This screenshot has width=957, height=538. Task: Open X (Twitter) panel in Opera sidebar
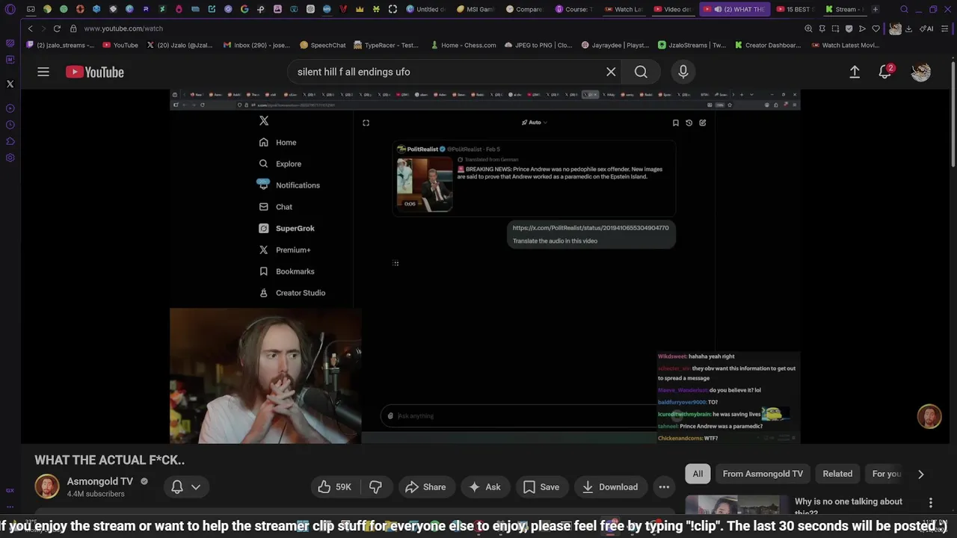pos(10,84)
